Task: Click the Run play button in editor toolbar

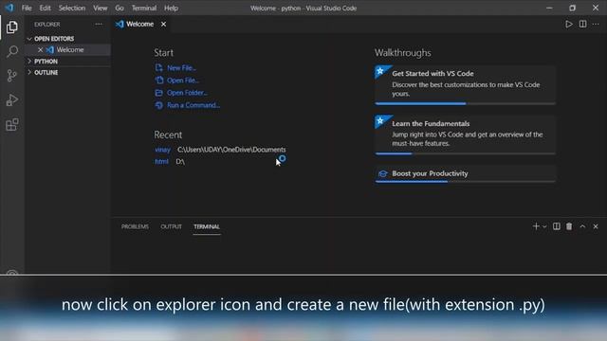Action: tap(569, 24)
